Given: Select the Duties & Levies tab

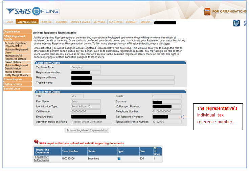Looking at the screenshot, I should click(80, 22).
